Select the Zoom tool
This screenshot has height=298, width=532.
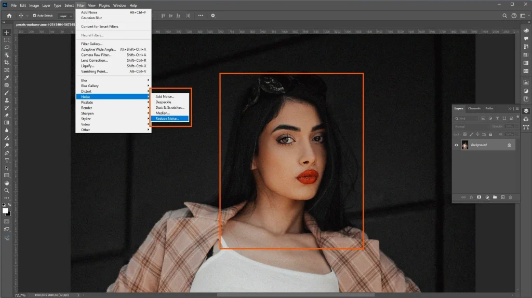[7, 190]
